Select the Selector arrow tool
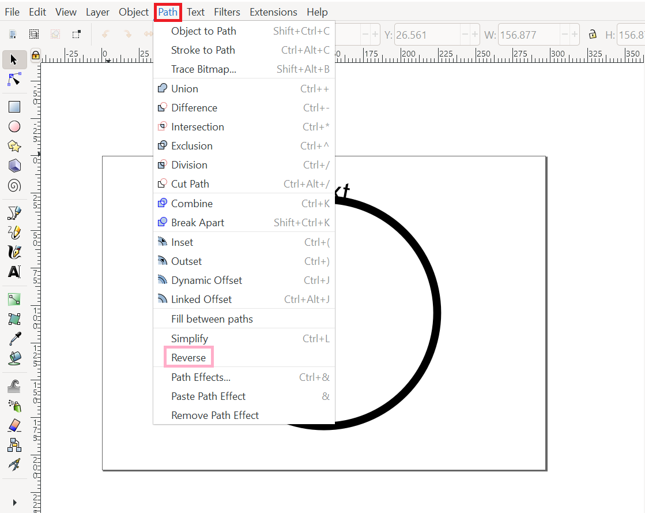 coord(14,60)
